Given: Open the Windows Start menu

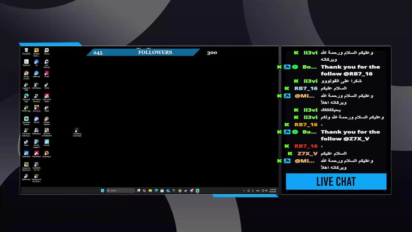Looking at the screenshot, I should 102,190.
